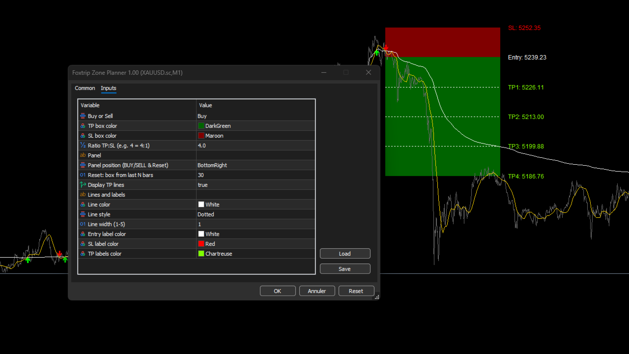Save input settings with the Save button
This screenshot has width=629, height=354.
(345, 269)
